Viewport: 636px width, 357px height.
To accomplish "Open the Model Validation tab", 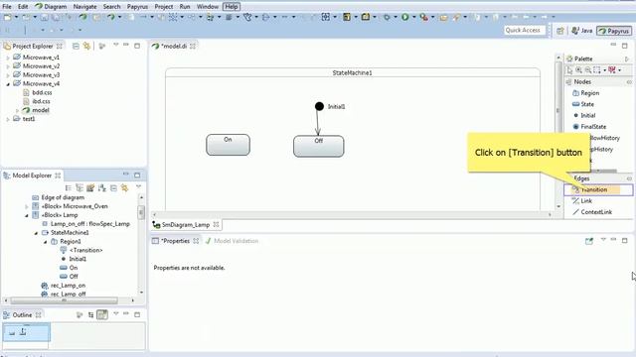I will tap(232, 241).
